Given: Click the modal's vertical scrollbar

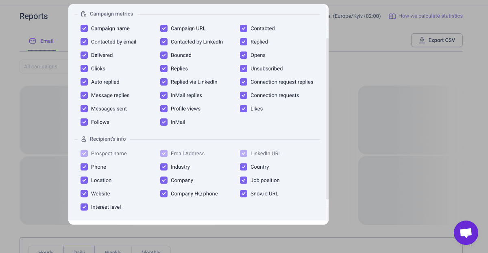Looking at the screenshot, I should (x=327, y=118).
